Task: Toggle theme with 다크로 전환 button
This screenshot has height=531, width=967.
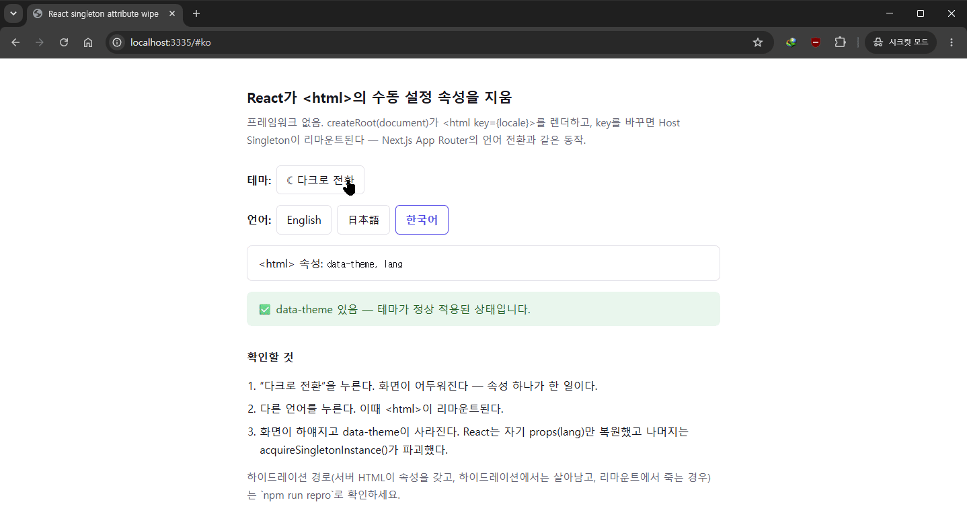Action: (320, 180)
